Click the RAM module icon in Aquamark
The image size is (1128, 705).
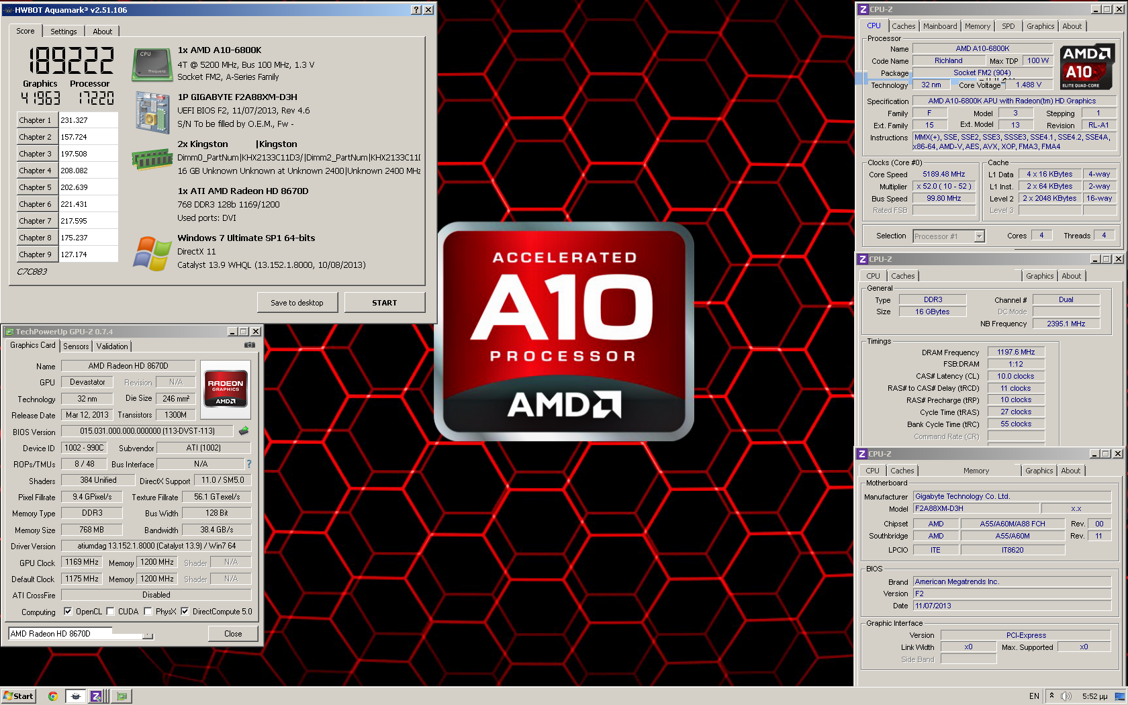152,159
